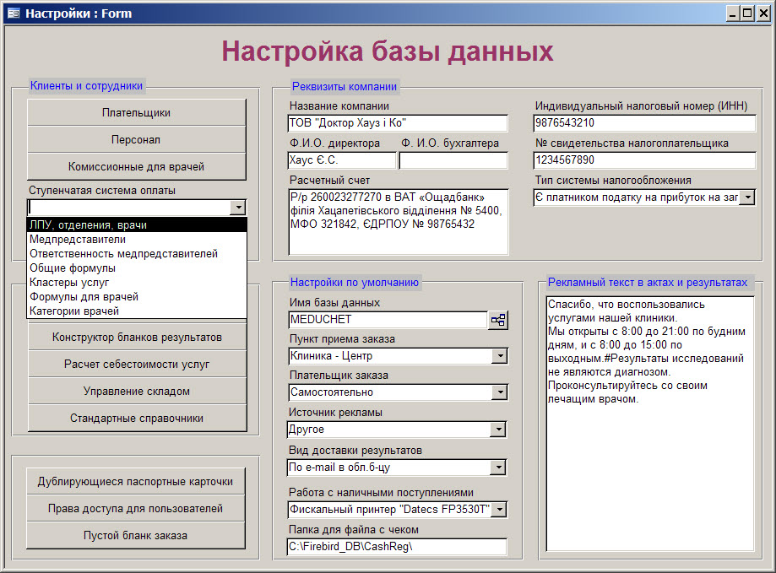The width and height of the screenshot is (776, 573).
Task: Open Расчет себестоимости услуг
Action: 137,364
